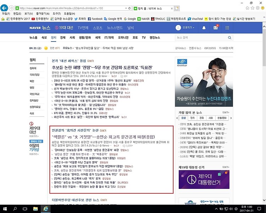266x213 pixels.
Task: Open the 즐겨찾기(A) menu
Action: (43, 13)
